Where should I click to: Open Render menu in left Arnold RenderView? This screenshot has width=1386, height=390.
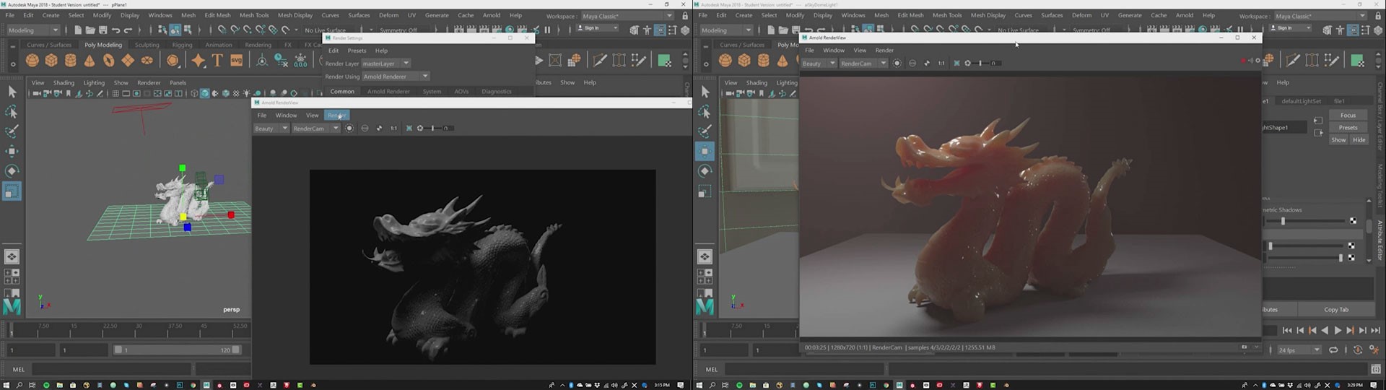click(x=336, y=115)
